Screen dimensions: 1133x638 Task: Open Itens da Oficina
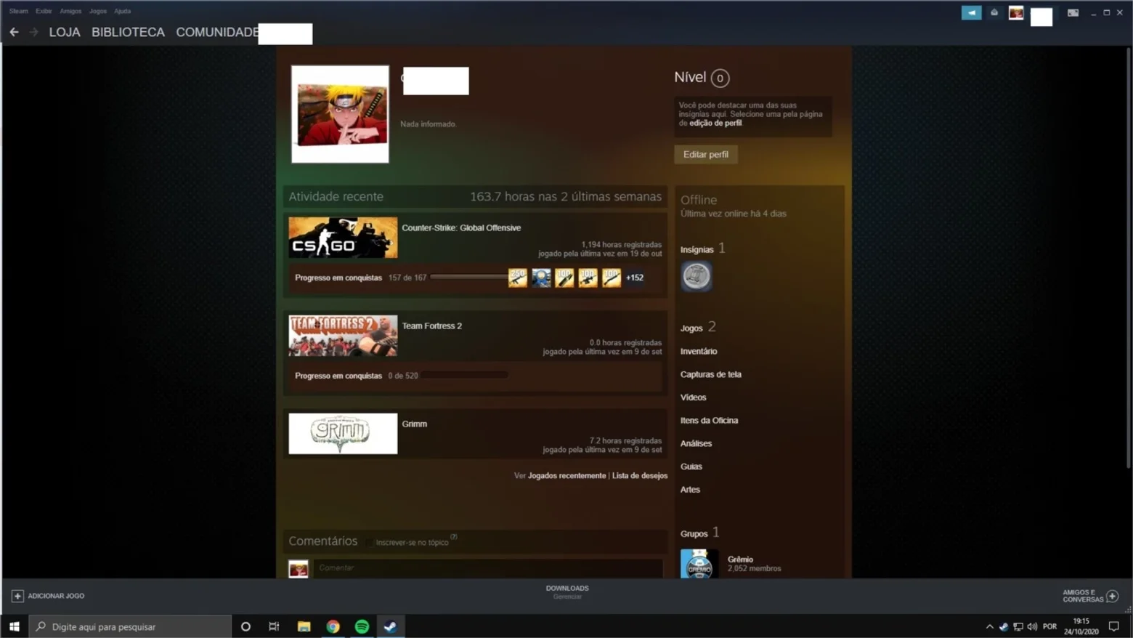click(710, 420)
